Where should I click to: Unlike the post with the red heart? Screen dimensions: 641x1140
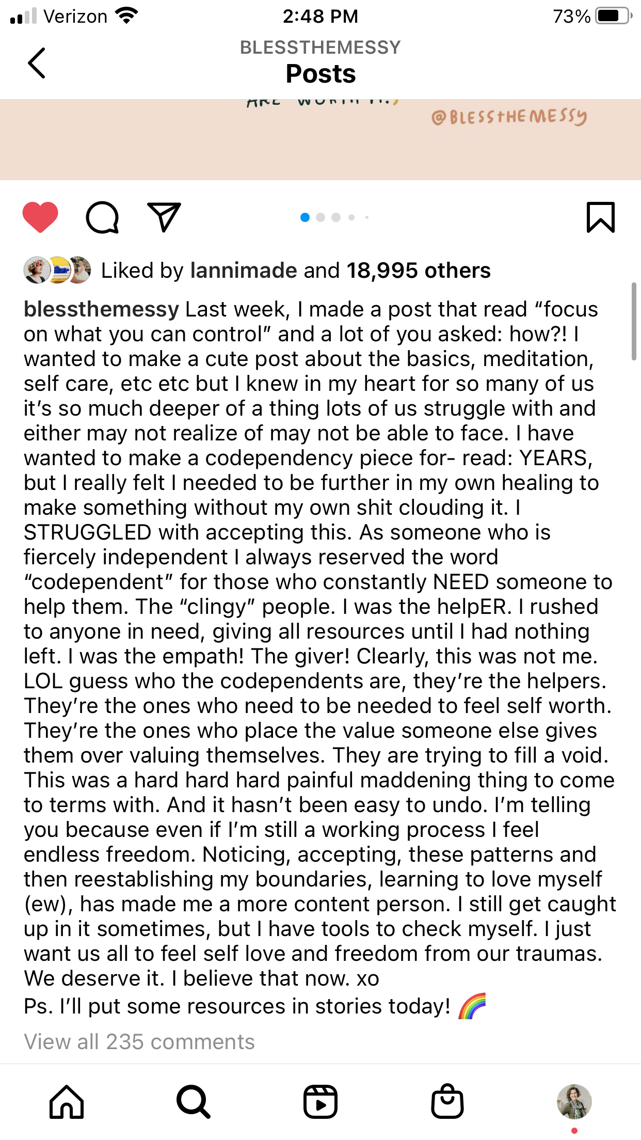40,217
